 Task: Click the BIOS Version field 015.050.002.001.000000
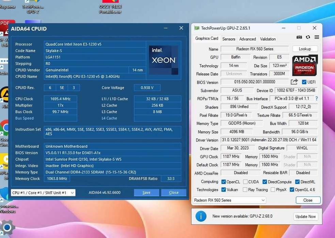[255, 82]
